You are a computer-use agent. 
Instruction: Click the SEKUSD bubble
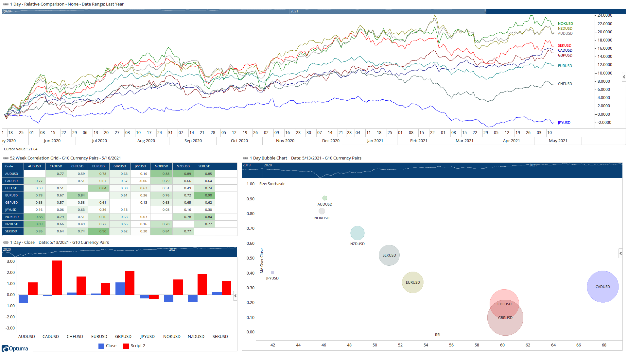tap(389, 255)
